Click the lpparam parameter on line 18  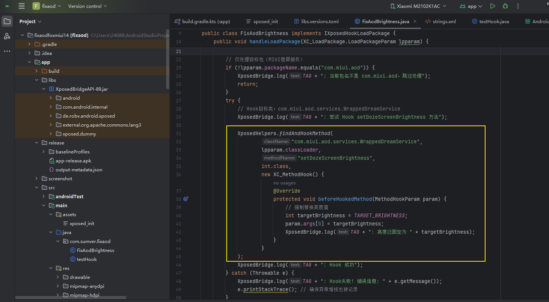(x=409, y=41)
